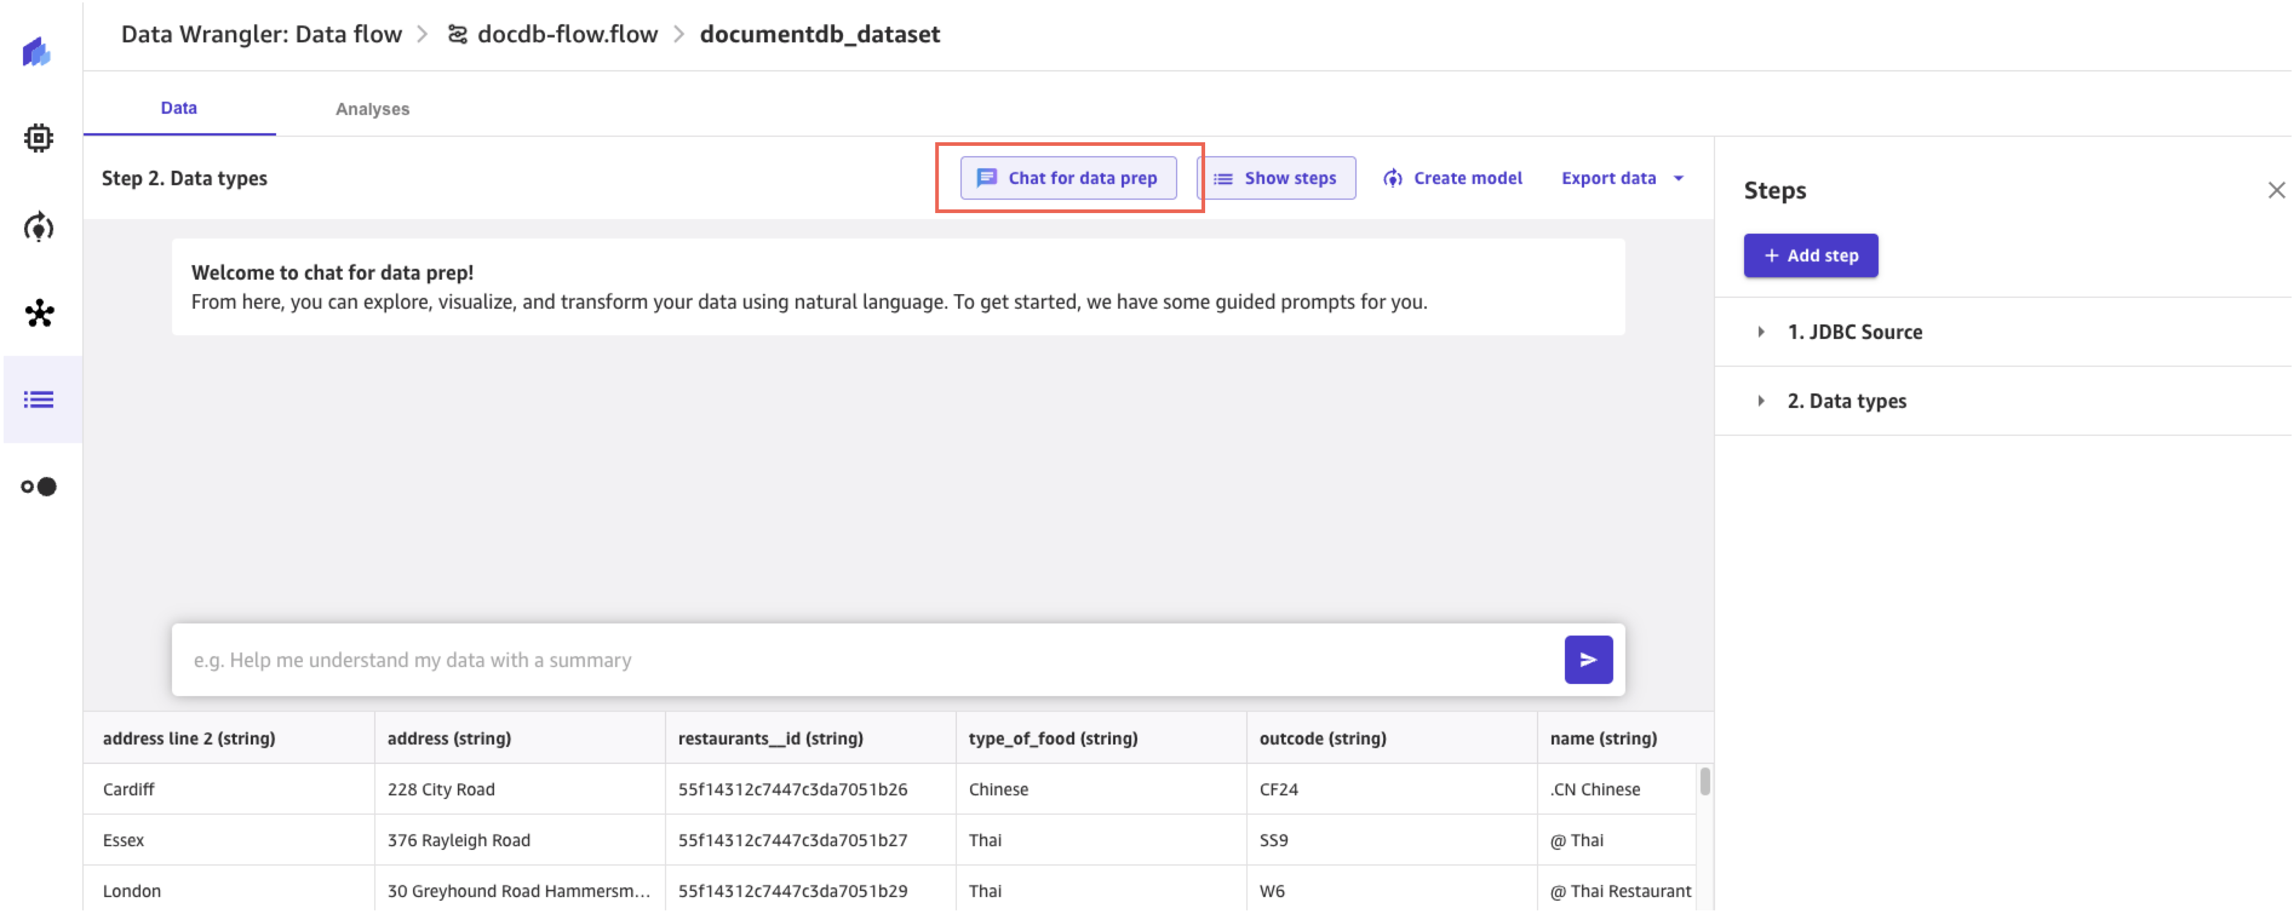Switch to the Analyses tab
Screen dimensions: 2294x914
[x=372, y=108]
